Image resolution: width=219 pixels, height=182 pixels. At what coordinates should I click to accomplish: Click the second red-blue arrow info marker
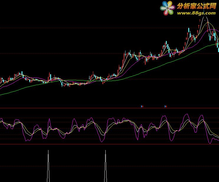point(166,107)
